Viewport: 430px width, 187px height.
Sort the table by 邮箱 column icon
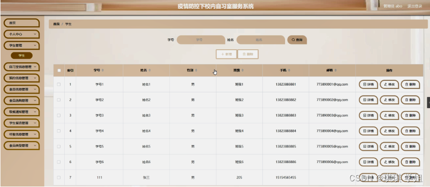click(x=335, y=70)
